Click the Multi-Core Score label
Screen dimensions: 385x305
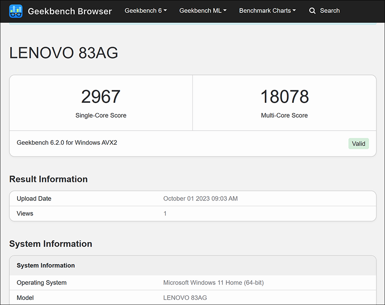click(x=284, y=115)
